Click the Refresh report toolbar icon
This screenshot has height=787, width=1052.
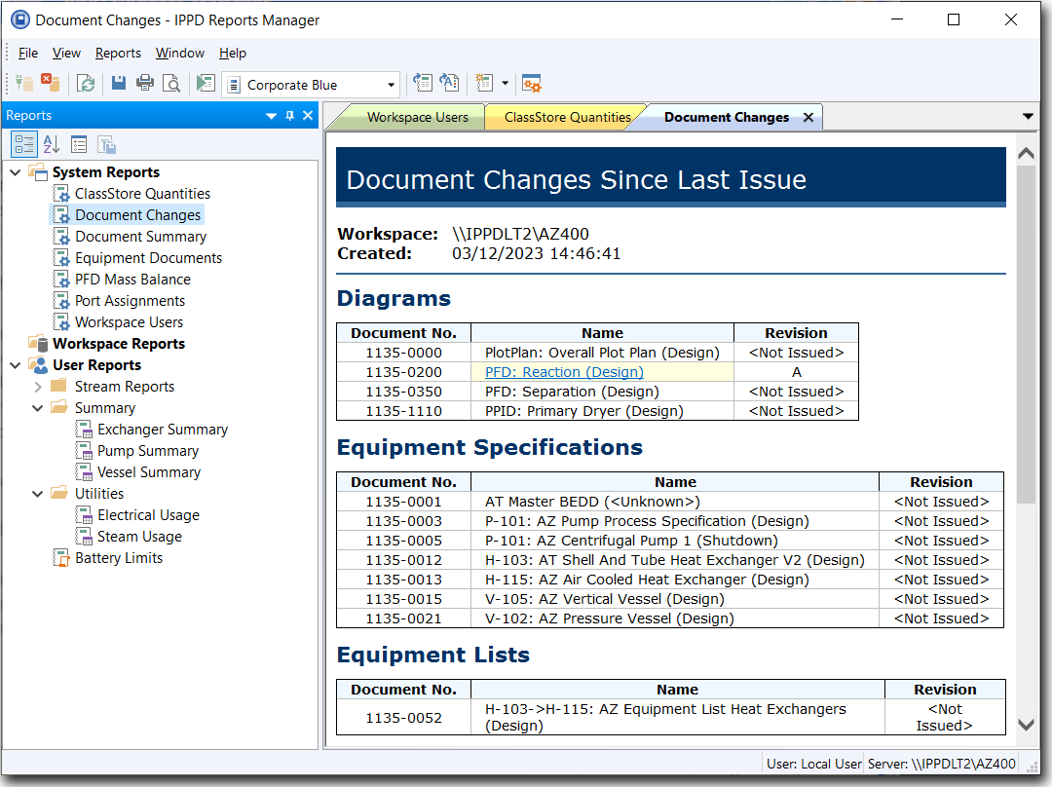click(87, 84)
